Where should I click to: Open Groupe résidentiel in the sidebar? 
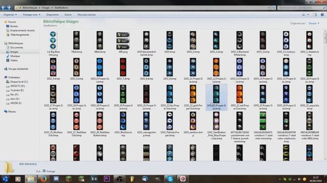pos(18,69)
